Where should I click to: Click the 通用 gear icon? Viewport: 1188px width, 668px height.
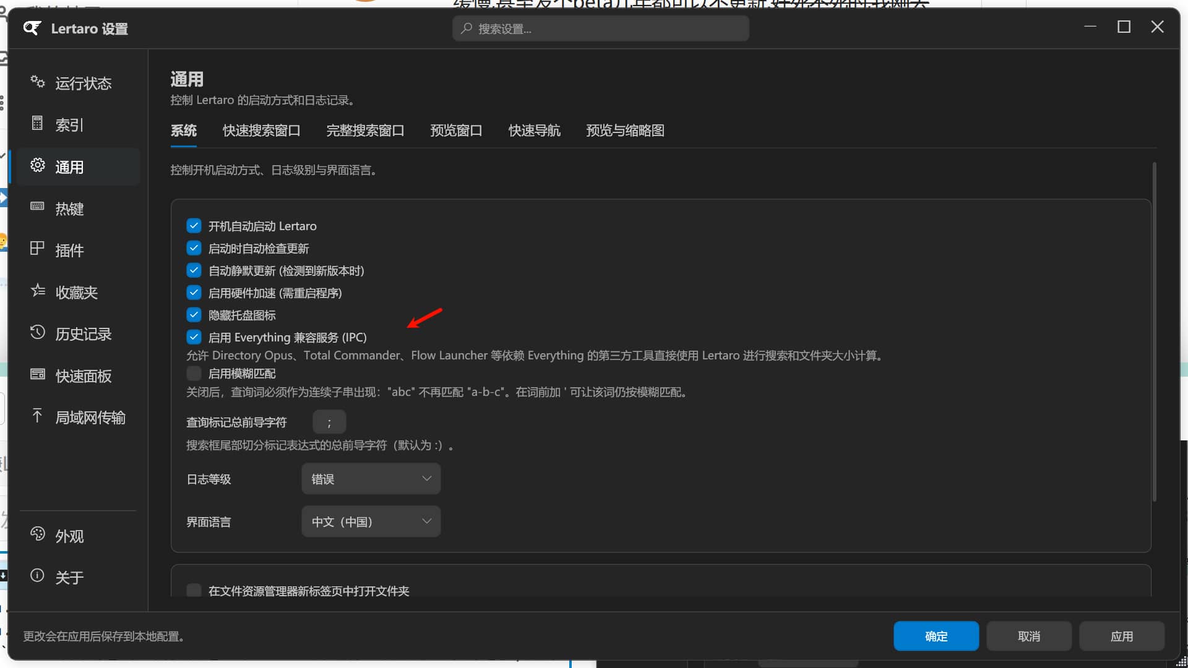(x=38, y=165)
